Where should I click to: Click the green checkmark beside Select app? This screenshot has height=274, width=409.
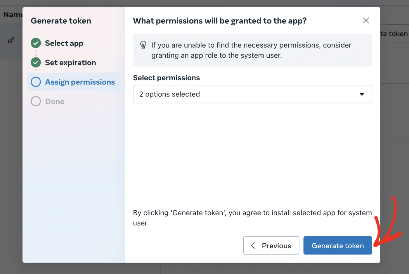35,43
